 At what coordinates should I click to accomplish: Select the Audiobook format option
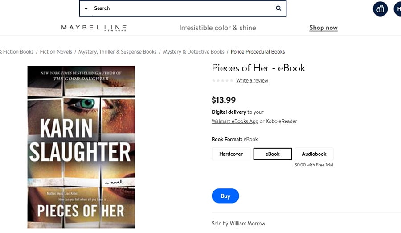click(314, 154)
